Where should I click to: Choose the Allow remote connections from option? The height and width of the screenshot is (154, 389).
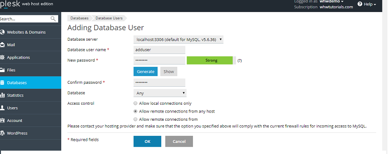coord(135,119)
